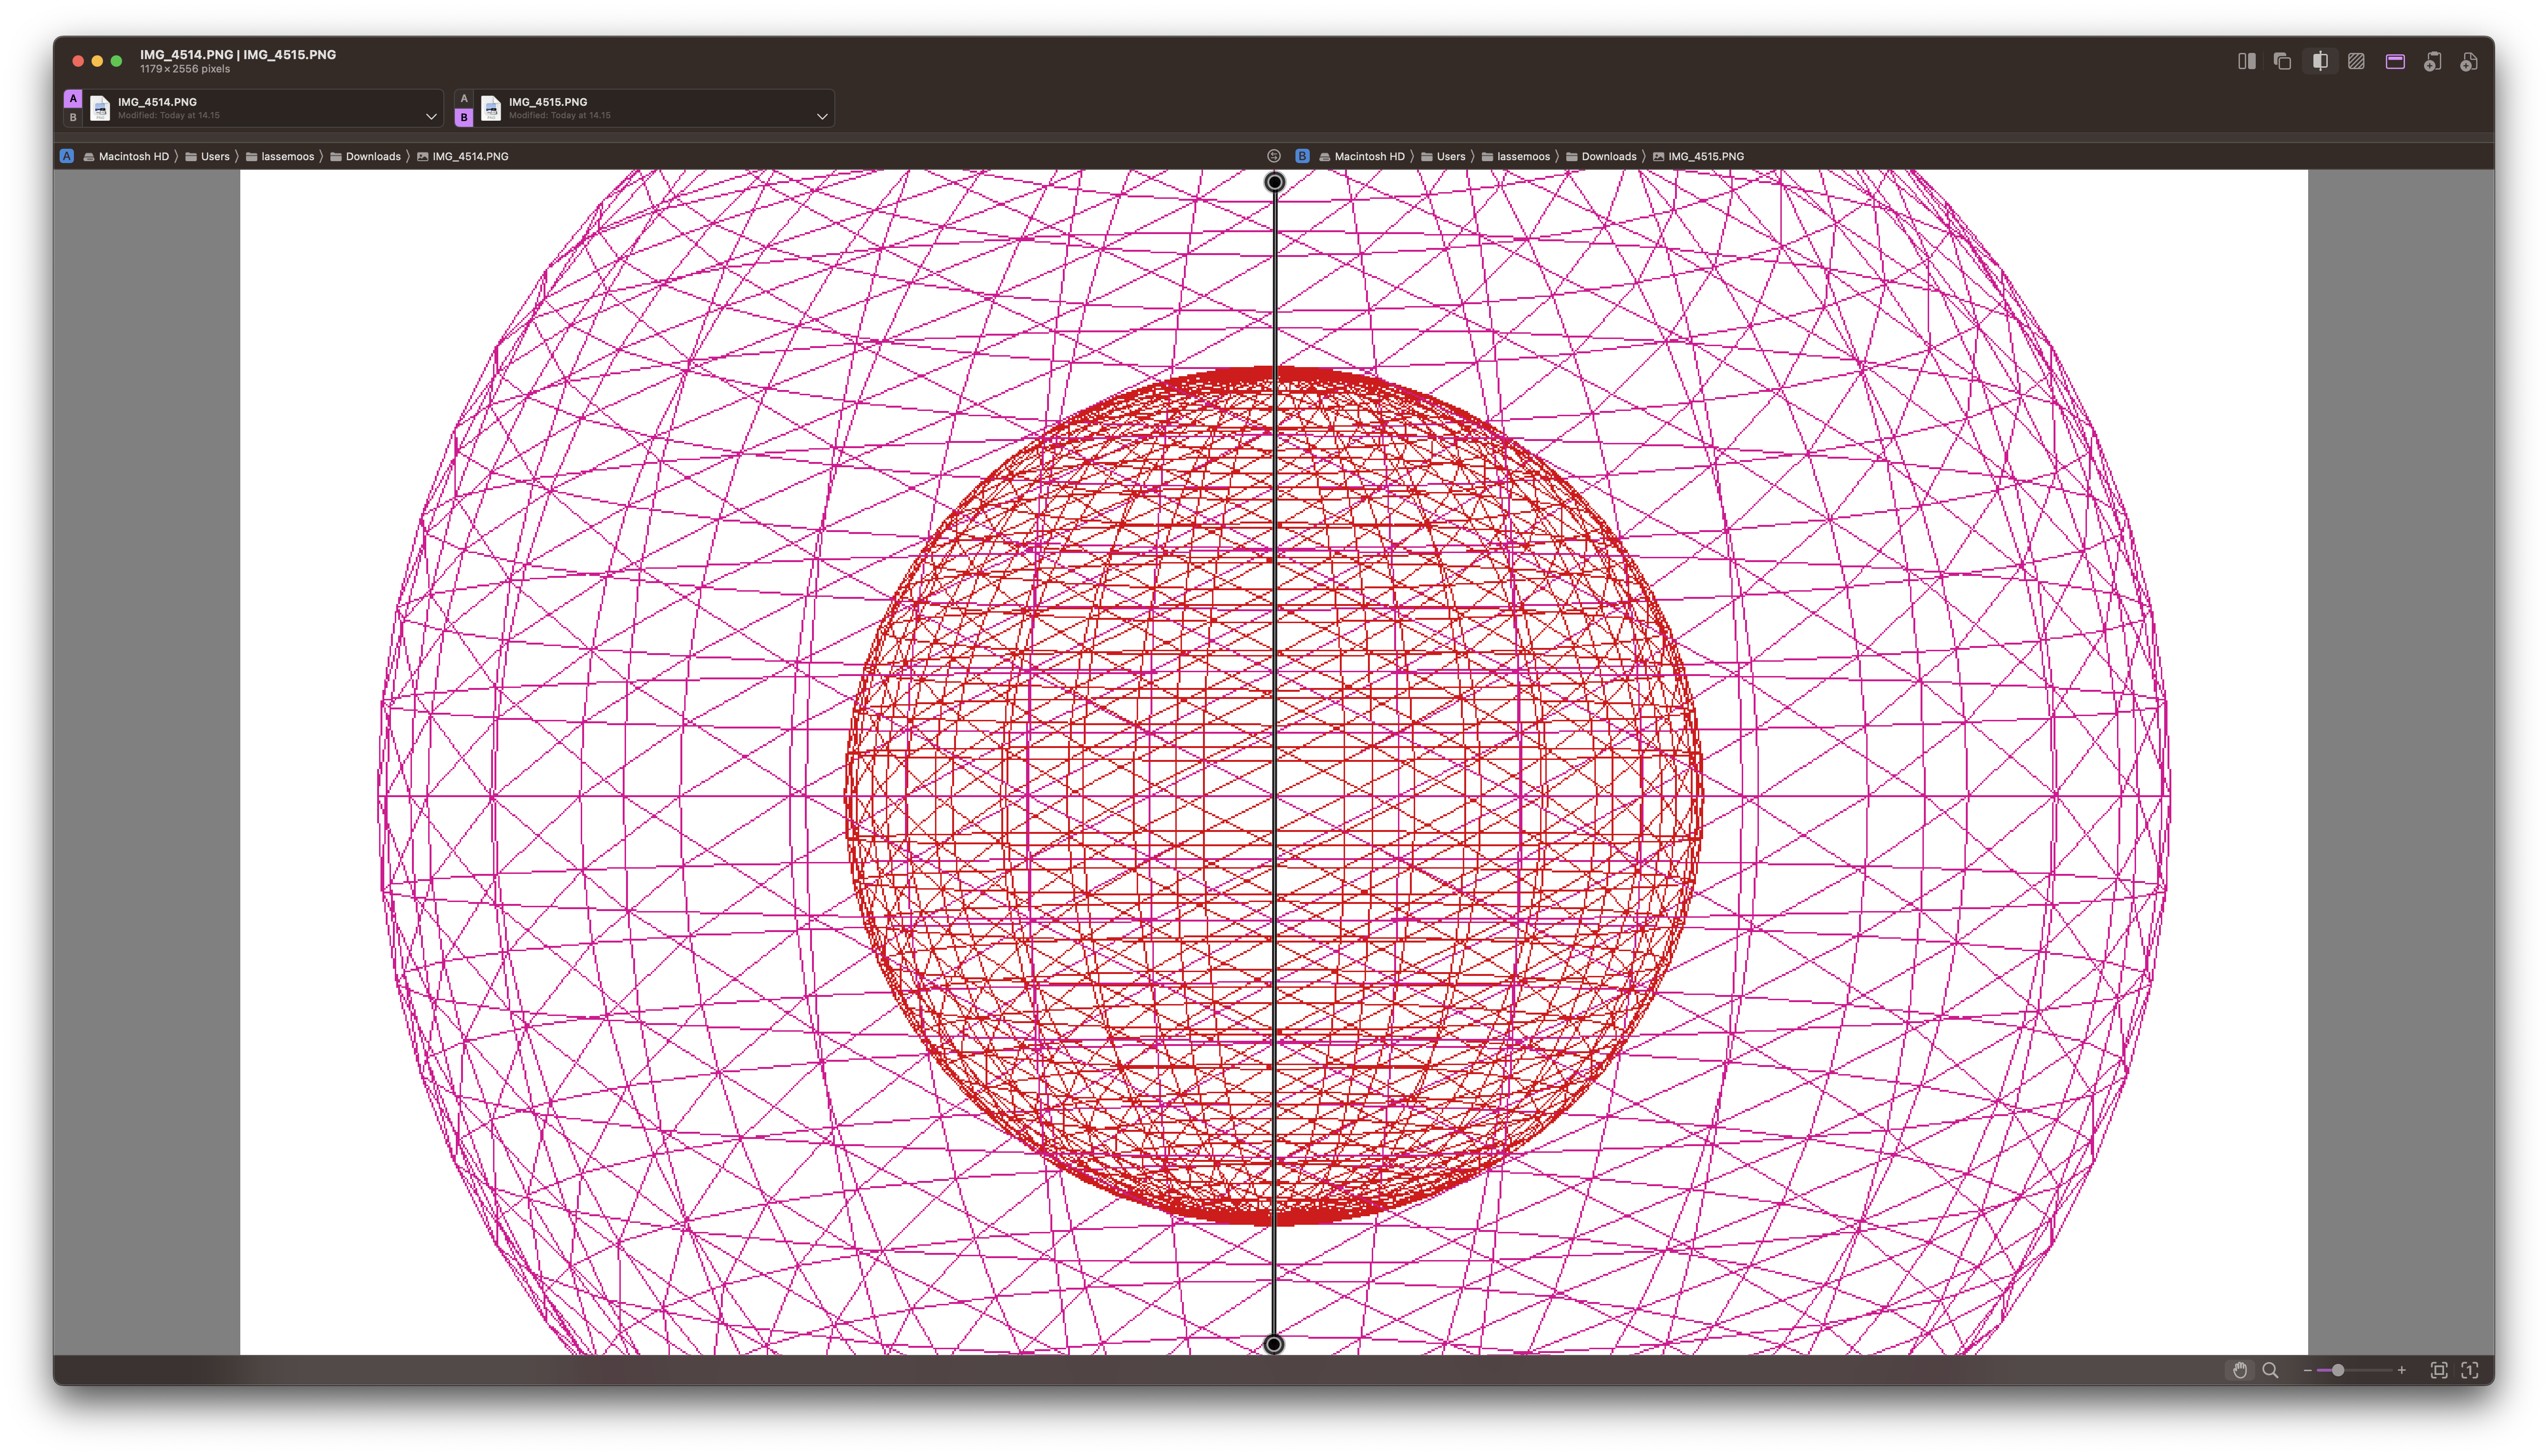Click Users folder in path A
Screen dimensions: 2548x1456
click(208, 156)
